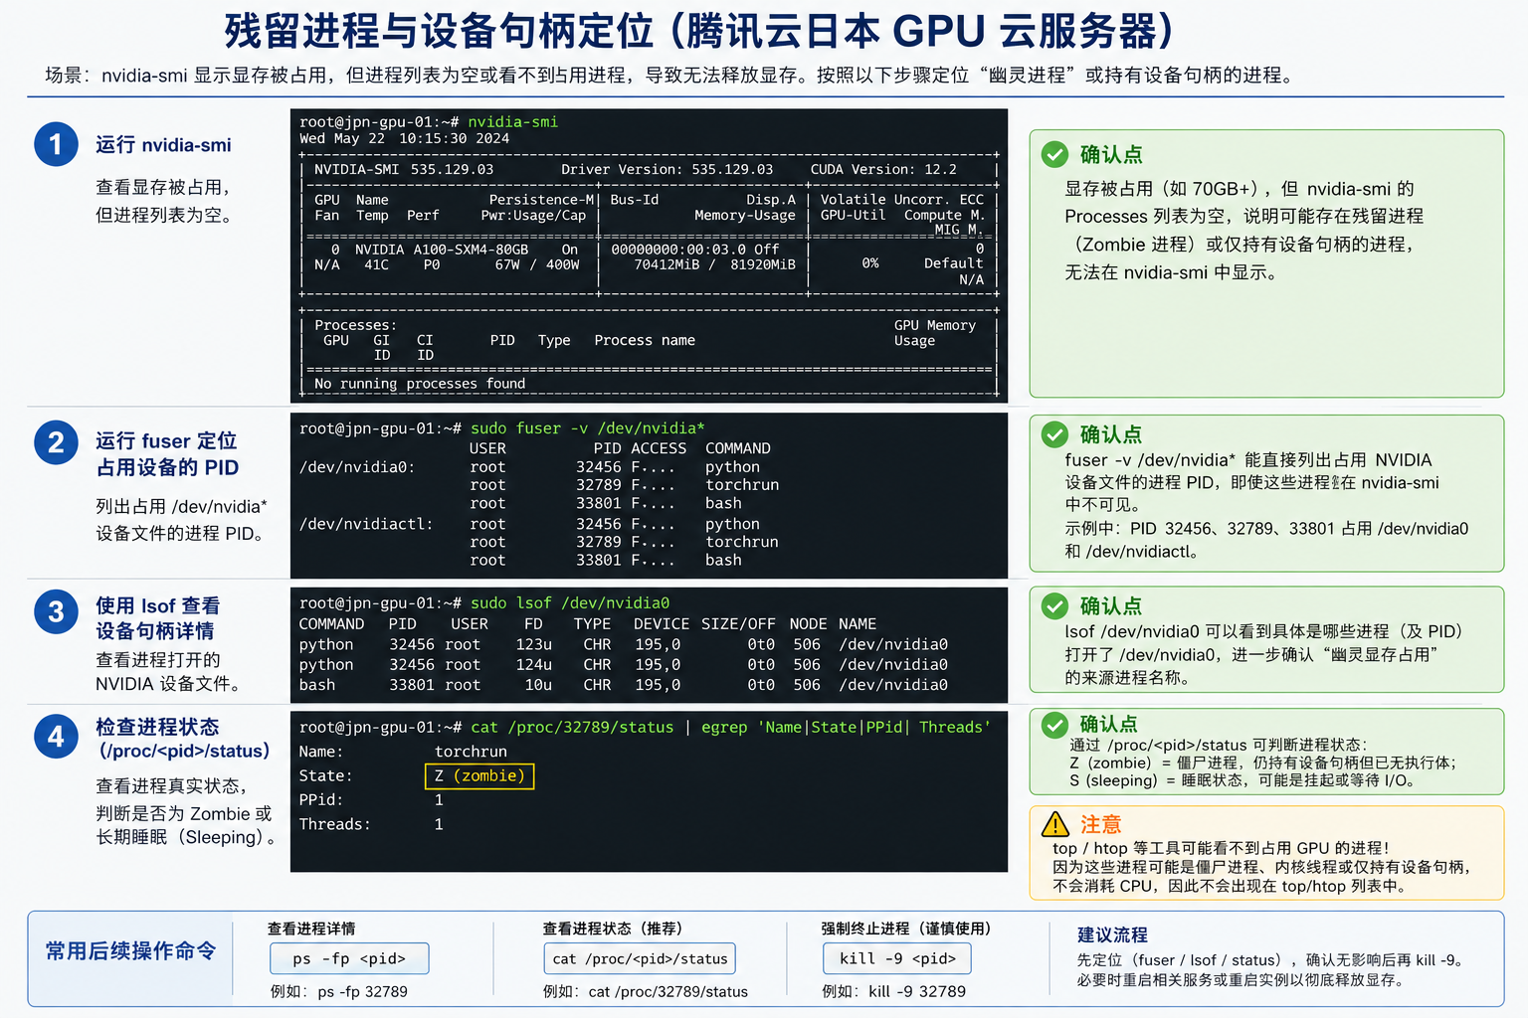Click the green checkmark beside the fuser 确认点 heading
1528x1018 pixels.
[1054, 434]
